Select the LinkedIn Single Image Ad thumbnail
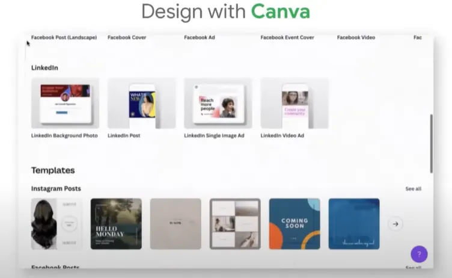452x278 pixels. [x=218, y=103]
